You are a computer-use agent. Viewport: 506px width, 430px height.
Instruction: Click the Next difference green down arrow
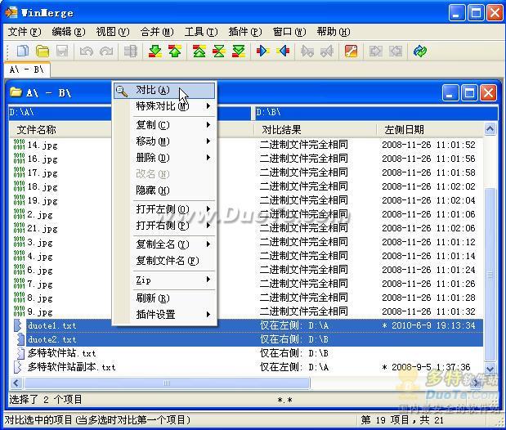pyautogui.click(x=155, y=51)
